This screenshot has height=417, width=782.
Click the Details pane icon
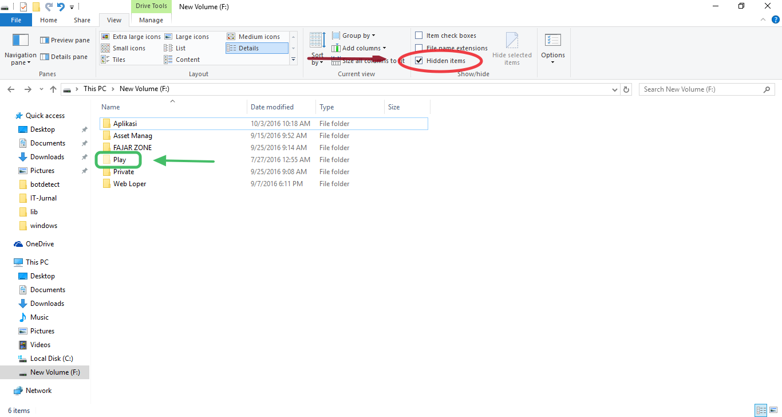(x=44, y=57)
